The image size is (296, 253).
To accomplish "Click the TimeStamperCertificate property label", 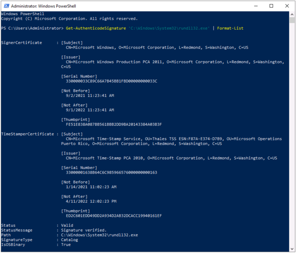I will pyautogui.click(x=27, y=134).
